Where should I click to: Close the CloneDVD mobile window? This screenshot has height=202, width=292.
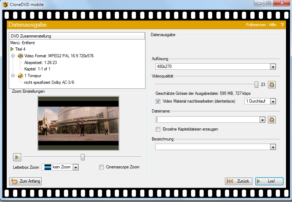282,3
